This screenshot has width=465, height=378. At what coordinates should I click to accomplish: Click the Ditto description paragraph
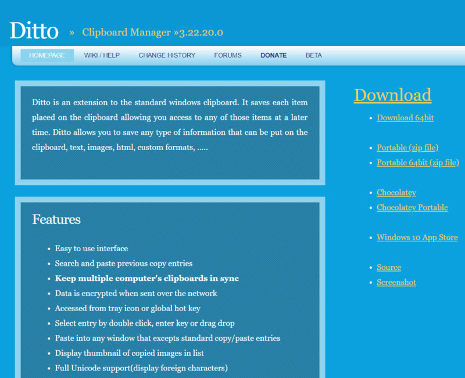coord(170,125)
